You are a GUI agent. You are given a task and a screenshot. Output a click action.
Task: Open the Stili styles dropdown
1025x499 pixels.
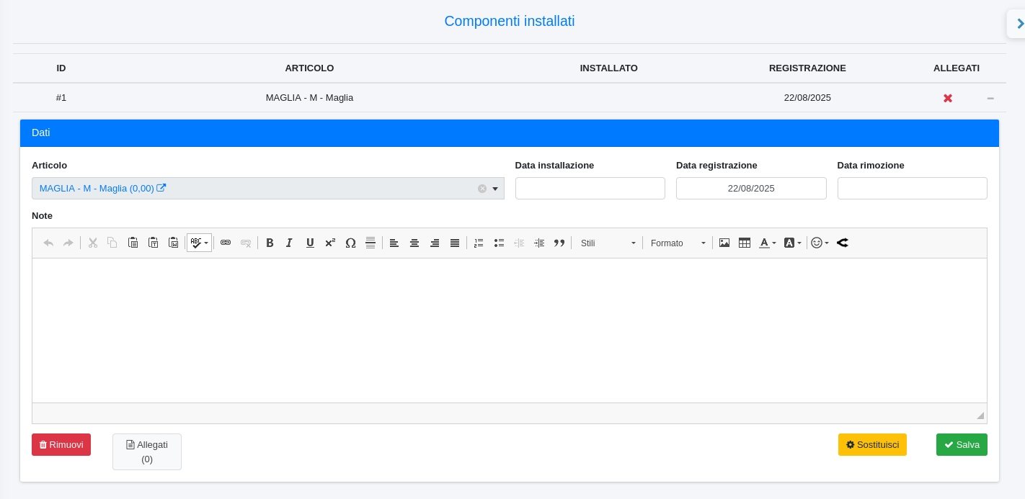pyautogui.click(x=608, y=243)
